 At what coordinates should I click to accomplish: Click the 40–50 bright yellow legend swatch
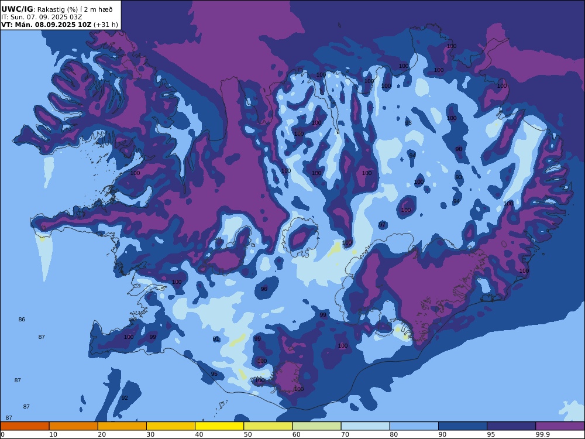219,426
